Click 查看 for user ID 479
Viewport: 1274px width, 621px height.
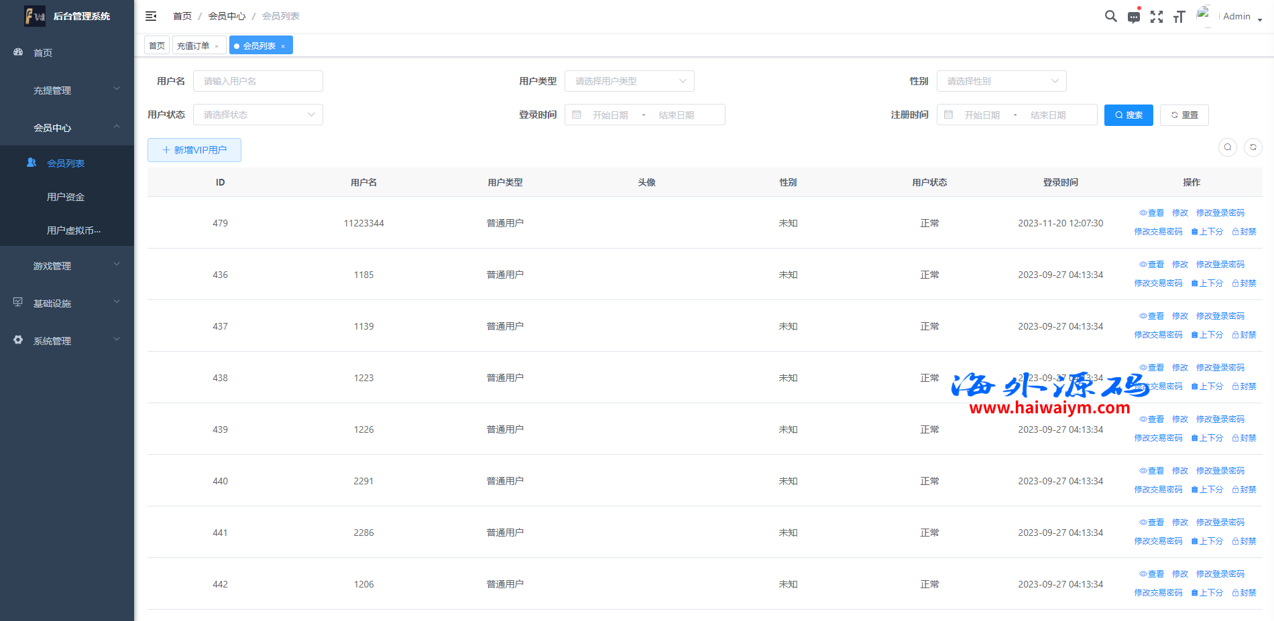1152,213
